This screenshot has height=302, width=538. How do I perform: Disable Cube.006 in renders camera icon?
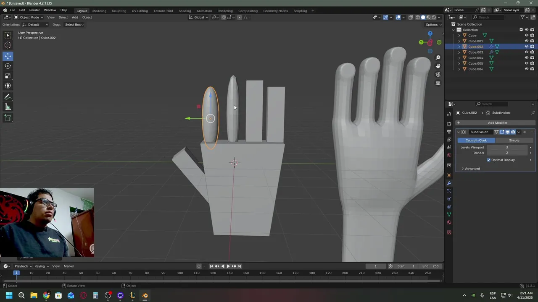[x=532, y=69]
